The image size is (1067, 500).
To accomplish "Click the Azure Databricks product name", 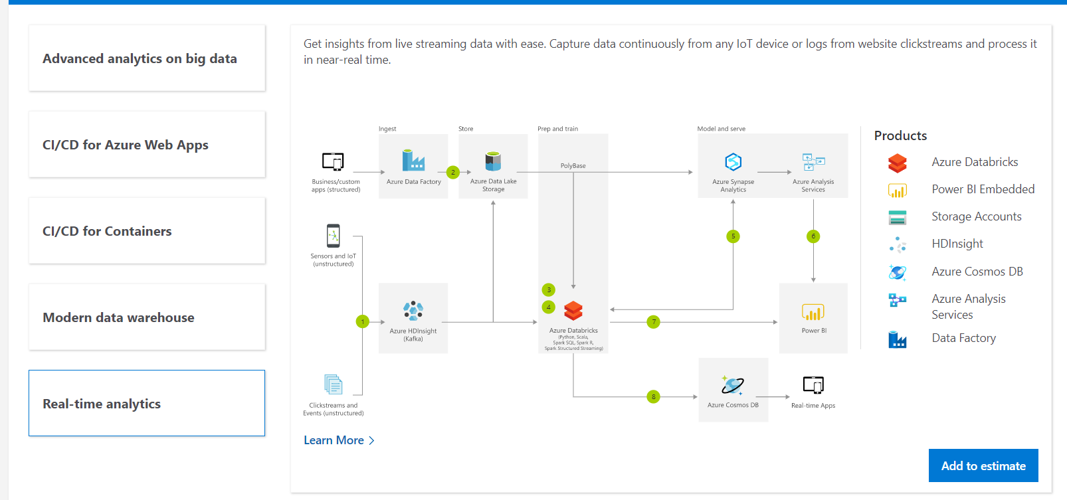I will (975, 162).
